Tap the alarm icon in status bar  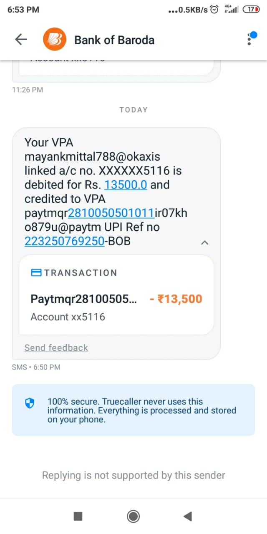tap(214, 10)
